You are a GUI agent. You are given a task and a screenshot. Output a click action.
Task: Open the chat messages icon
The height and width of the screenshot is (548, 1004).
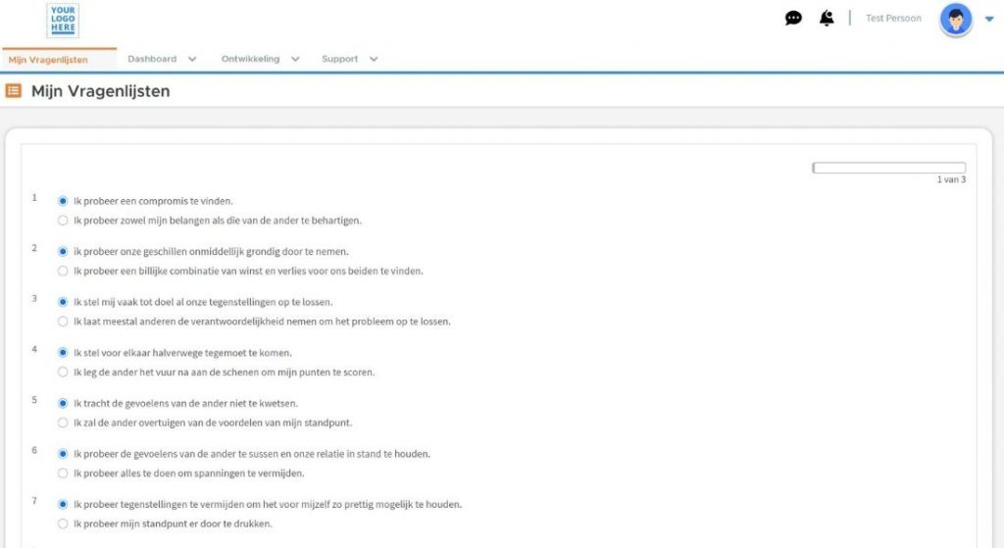click(x=793, y=18)
